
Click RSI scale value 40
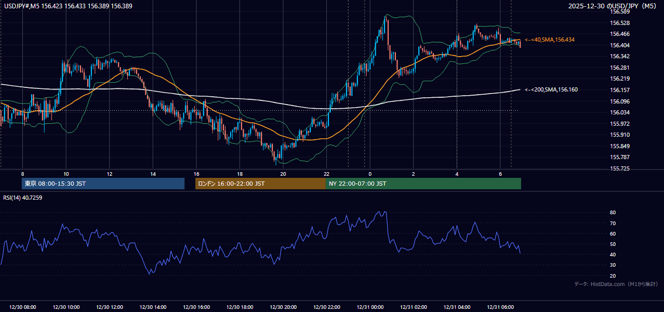click(x=613, y=254)
